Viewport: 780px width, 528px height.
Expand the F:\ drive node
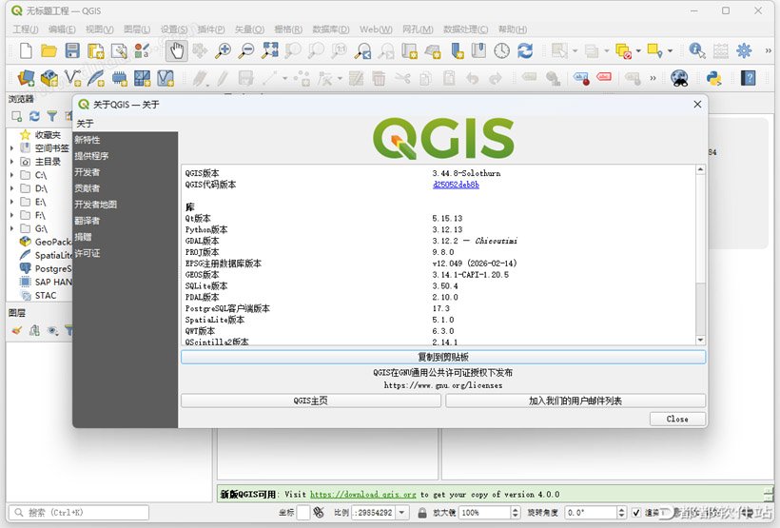(x=12, y=215)
